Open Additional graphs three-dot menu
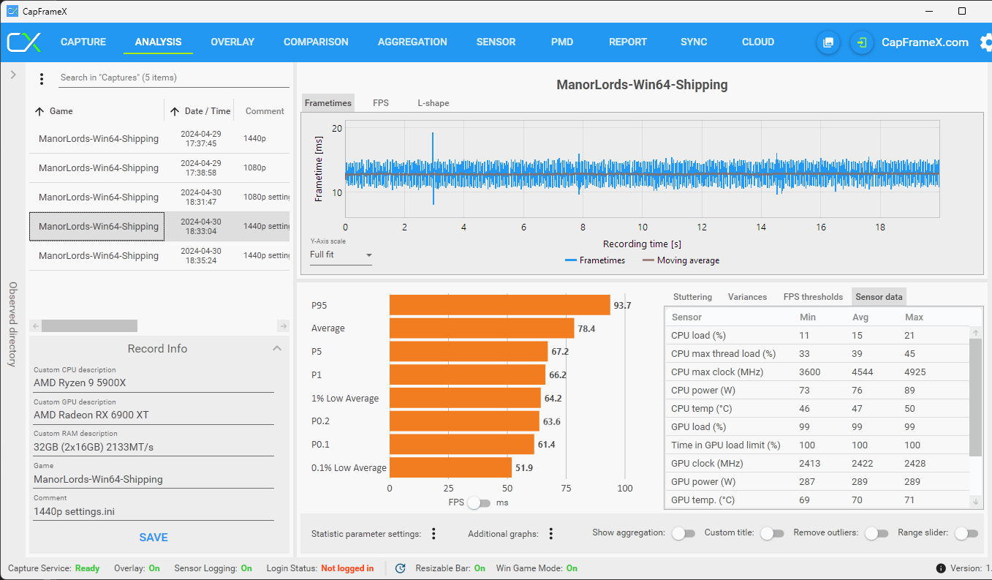Screen dimensions: 992x580 pos(551,534)
